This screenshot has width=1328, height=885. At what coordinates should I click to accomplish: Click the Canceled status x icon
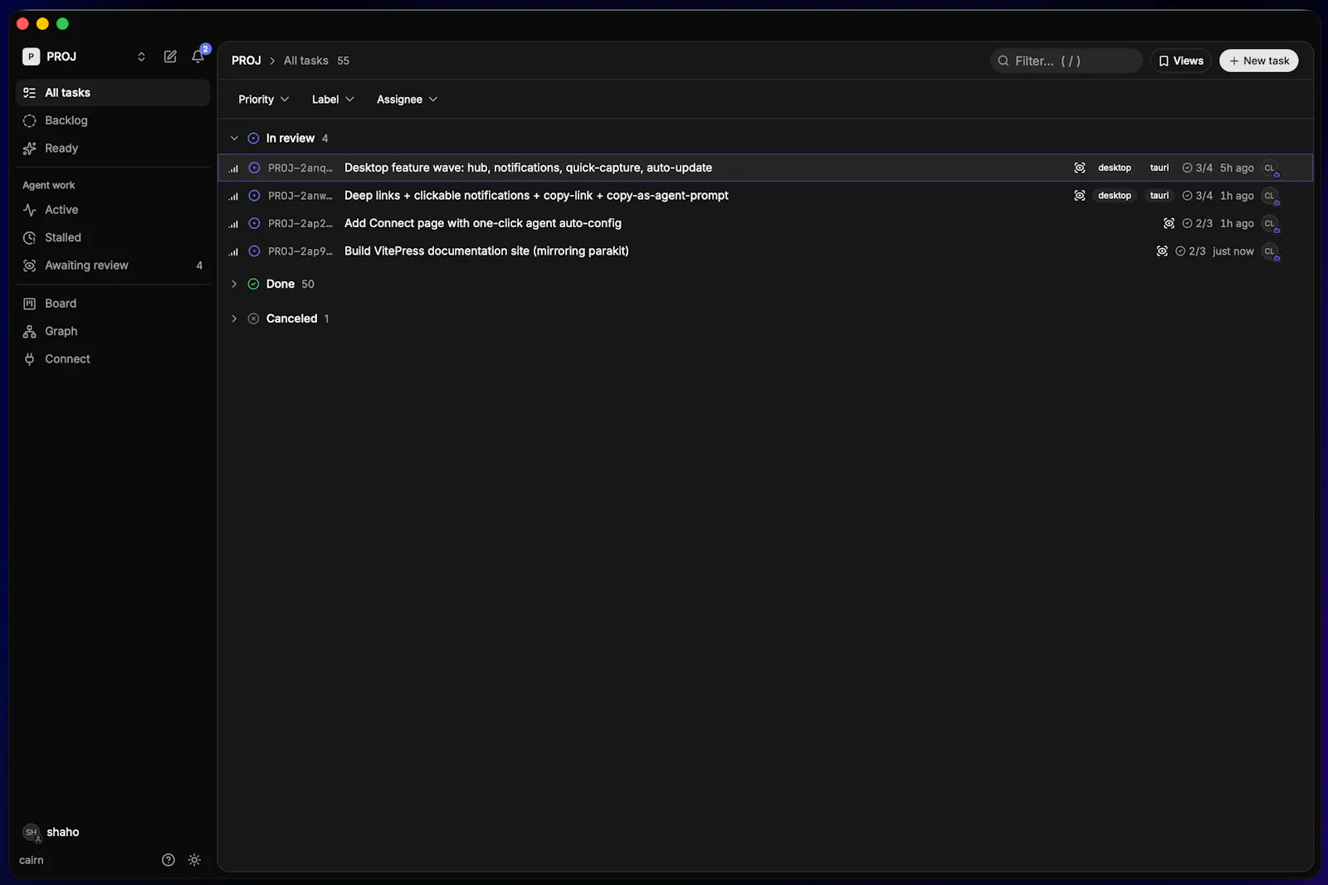point(253,319)
